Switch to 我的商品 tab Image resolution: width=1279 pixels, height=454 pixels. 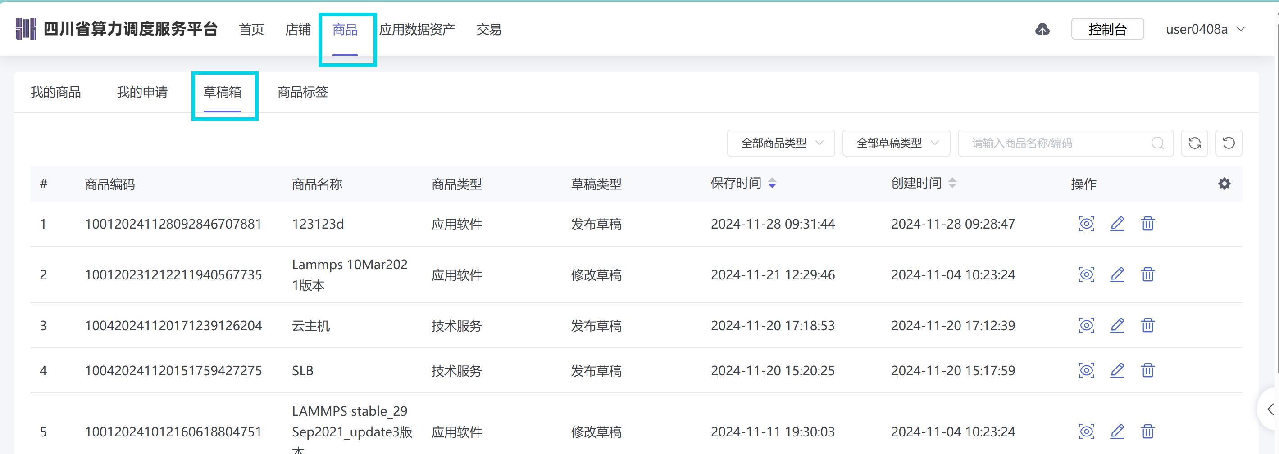tap(55, 92)
